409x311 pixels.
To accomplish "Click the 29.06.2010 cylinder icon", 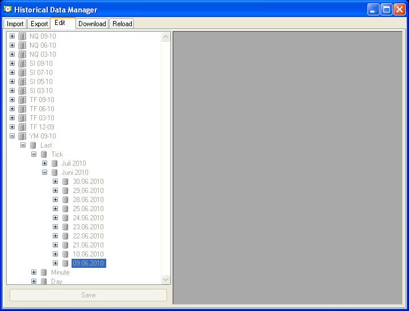I will coord(65,190).
